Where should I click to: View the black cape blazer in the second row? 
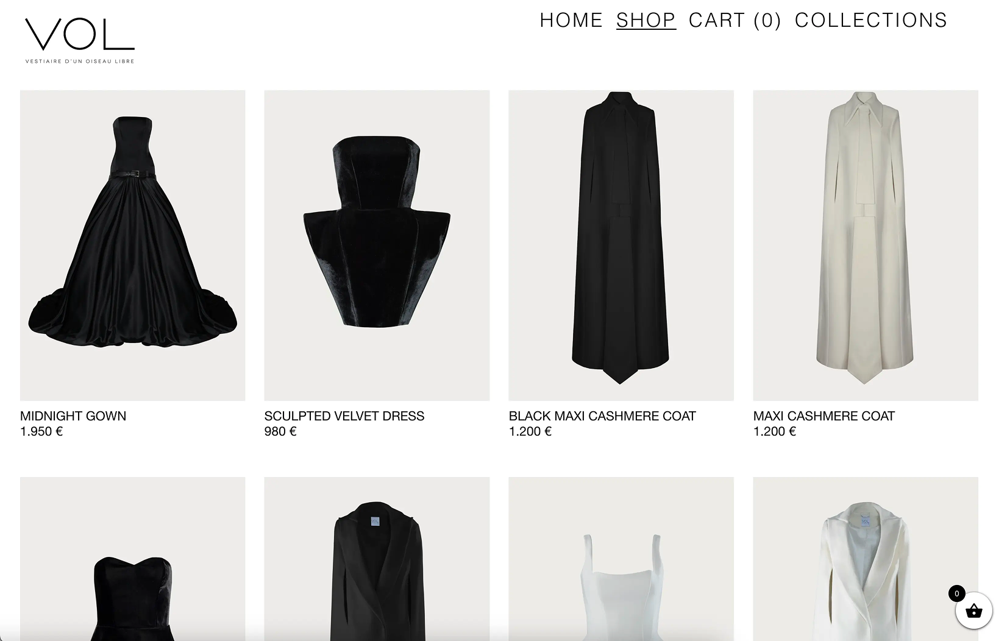(x=377, y=559)
